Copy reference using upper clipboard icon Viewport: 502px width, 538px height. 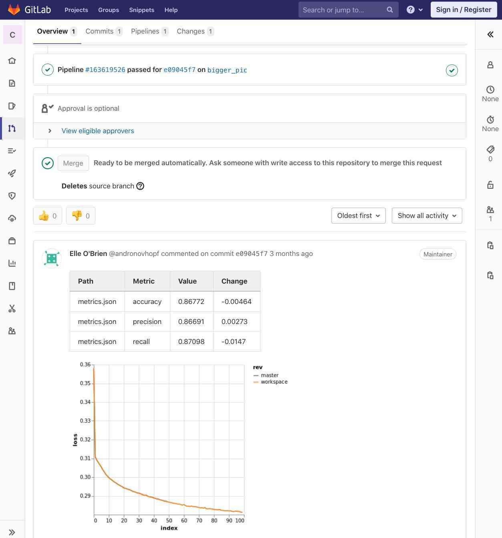tap(490, 245)
